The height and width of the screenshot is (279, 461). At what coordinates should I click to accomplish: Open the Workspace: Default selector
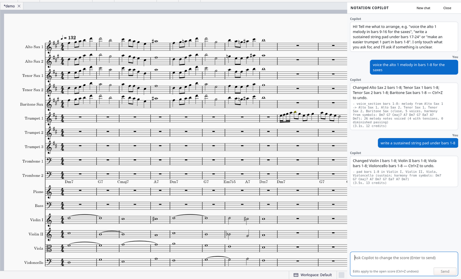click(x=312, y=275)
